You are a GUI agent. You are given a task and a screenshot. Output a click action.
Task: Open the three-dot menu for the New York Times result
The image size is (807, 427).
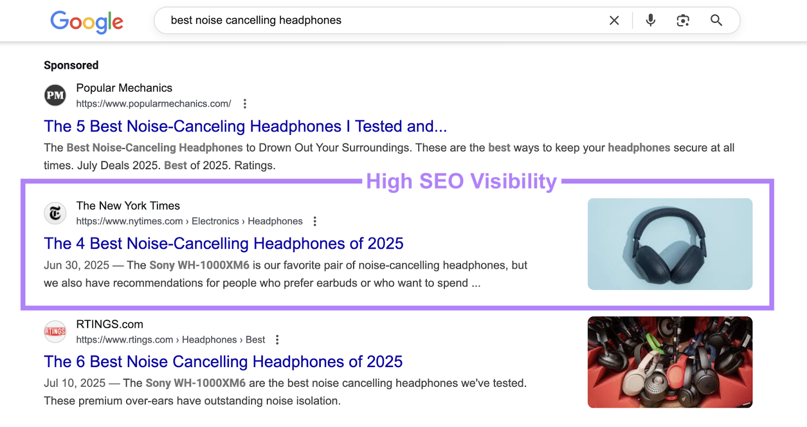[315, 221]
